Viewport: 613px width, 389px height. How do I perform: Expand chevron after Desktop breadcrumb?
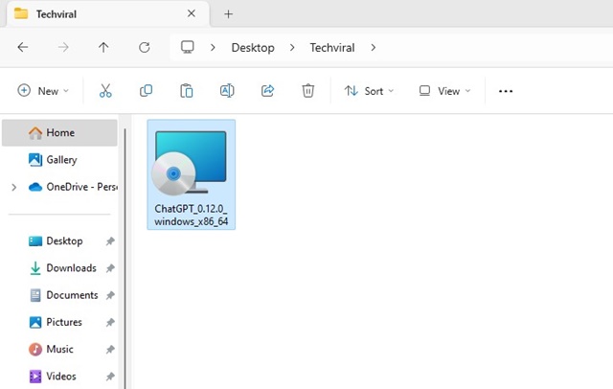point(292,47)
